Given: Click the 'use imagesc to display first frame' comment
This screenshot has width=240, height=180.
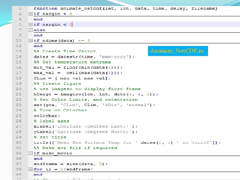Looking at the screenshot, I should 87,89.
